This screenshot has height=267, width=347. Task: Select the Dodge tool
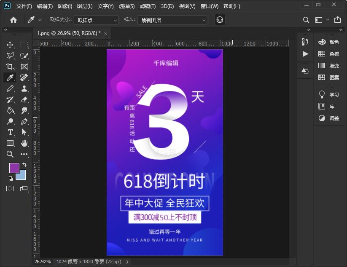point(10,121)
